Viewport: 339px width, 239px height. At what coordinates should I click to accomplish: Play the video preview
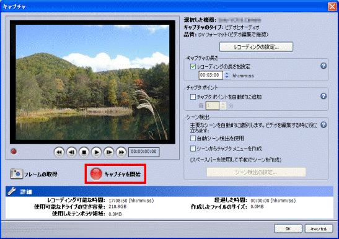(x=97, y=152)
